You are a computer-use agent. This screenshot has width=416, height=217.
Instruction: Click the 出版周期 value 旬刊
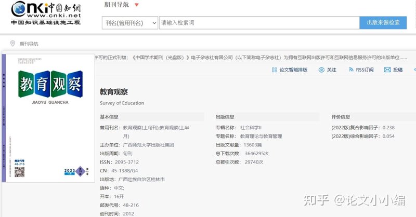click(x=127, y=154)
